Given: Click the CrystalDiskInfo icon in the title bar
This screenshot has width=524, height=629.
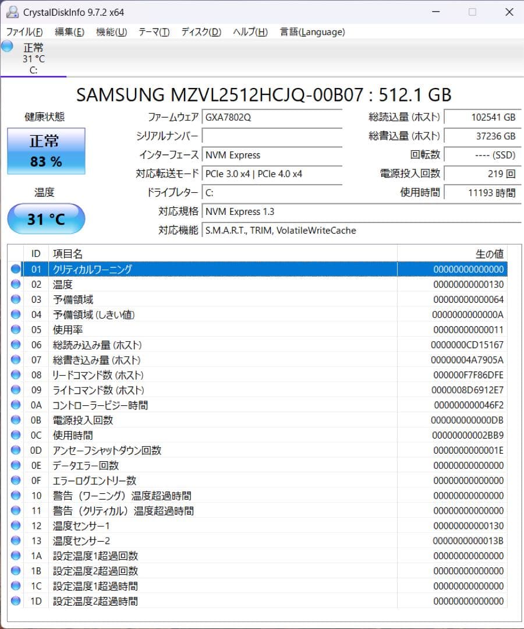Looking at the screenshot, I should tap(13, 12).
